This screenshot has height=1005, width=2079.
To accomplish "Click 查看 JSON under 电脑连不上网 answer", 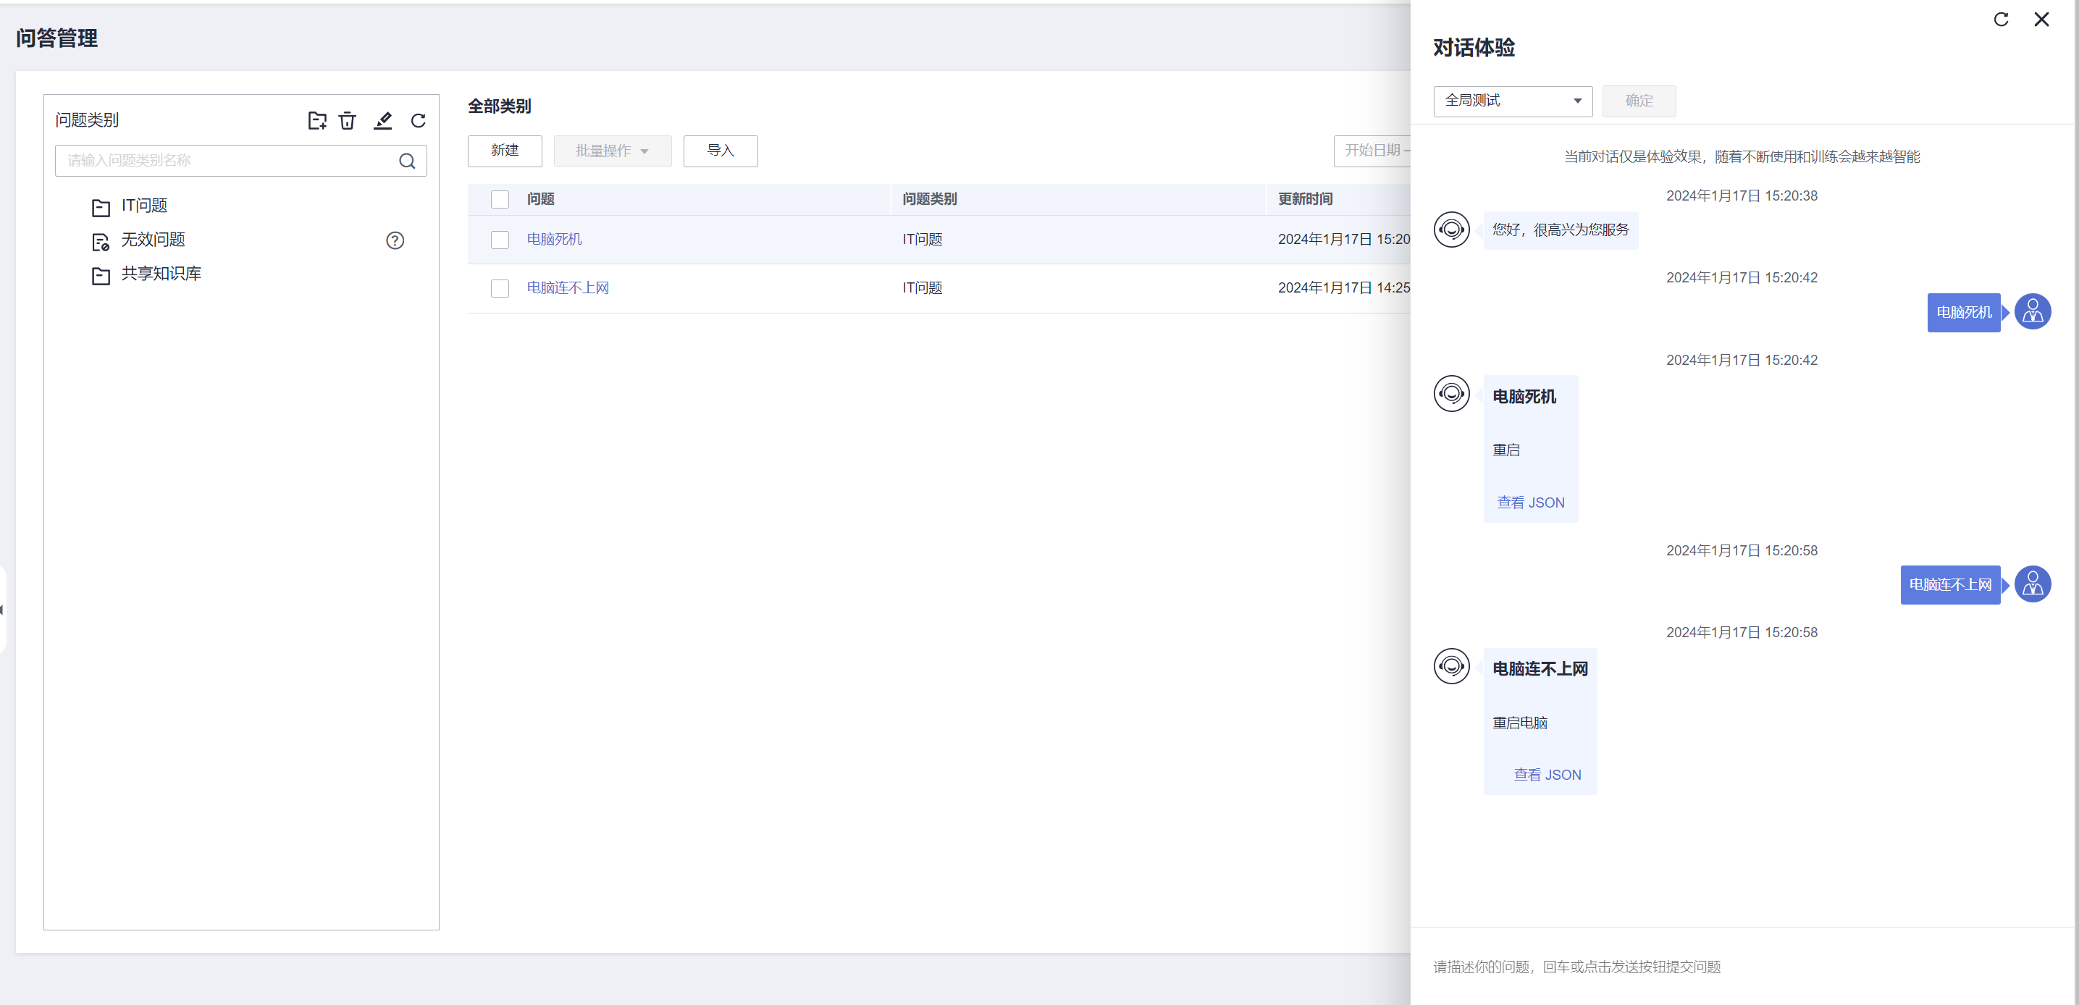I will pyautogui.click(x=1547, y=774).
